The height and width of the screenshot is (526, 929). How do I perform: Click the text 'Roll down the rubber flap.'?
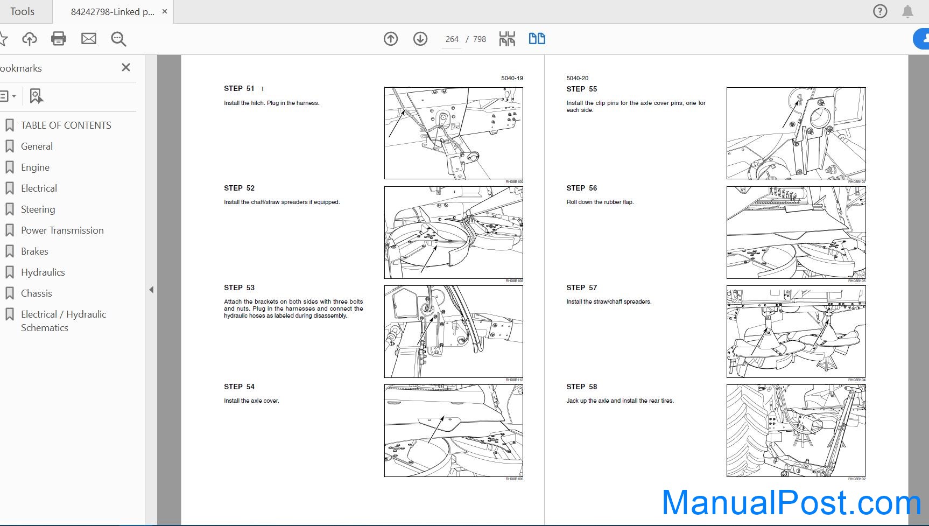click(600, 202)
